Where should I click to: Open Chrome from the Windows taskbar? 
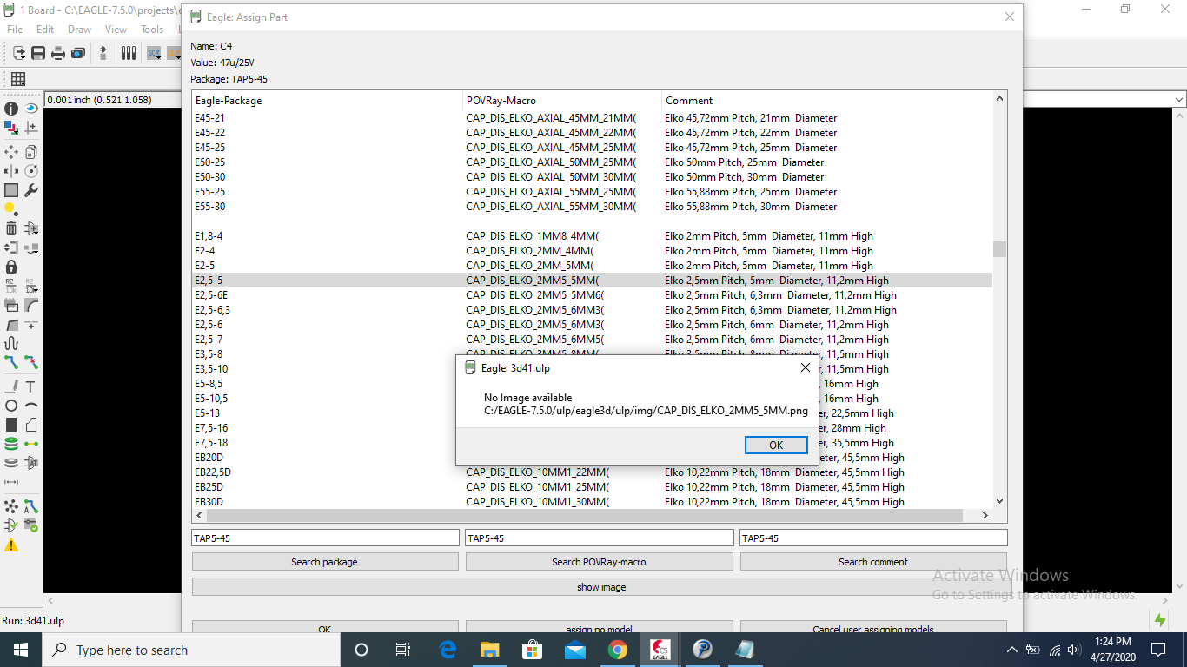click(x=618, y=650)
